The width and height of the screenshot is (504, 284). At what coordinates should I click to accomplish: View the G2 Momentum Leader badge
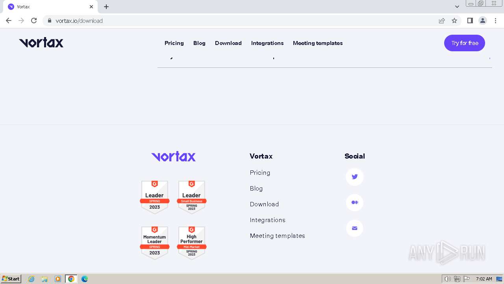pyautogui.click(x=155, y=243)
